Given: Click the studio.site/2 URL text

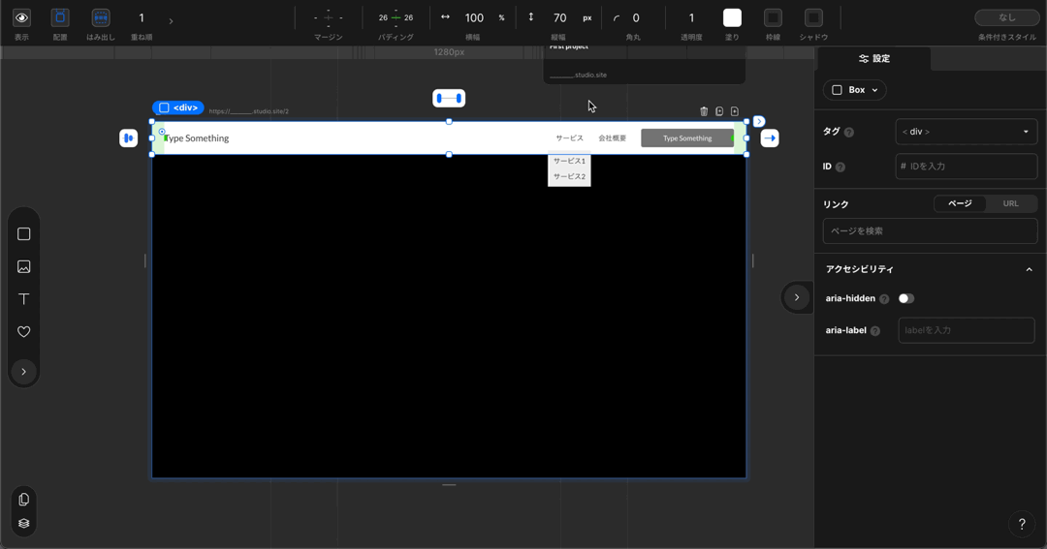Looking at the screenshot, I should click(248, 111).
